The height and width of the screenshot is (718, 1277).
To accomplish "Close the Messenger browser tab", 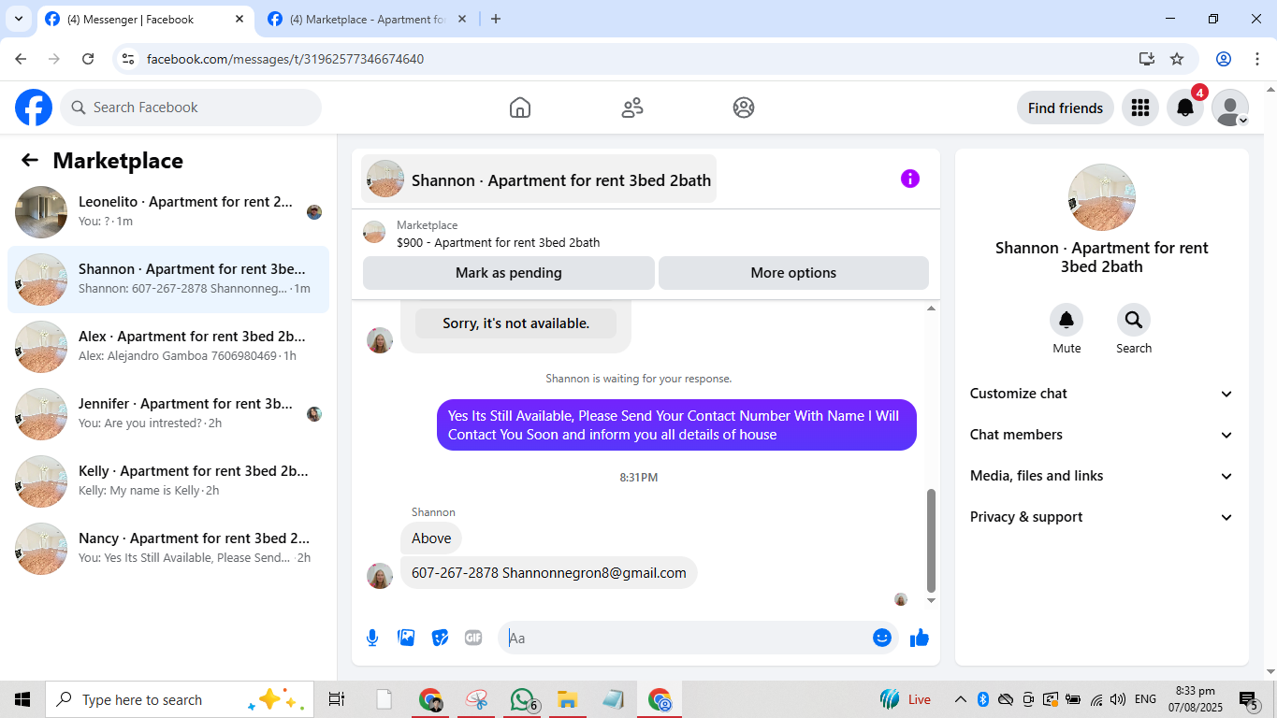I will point(239,19).
